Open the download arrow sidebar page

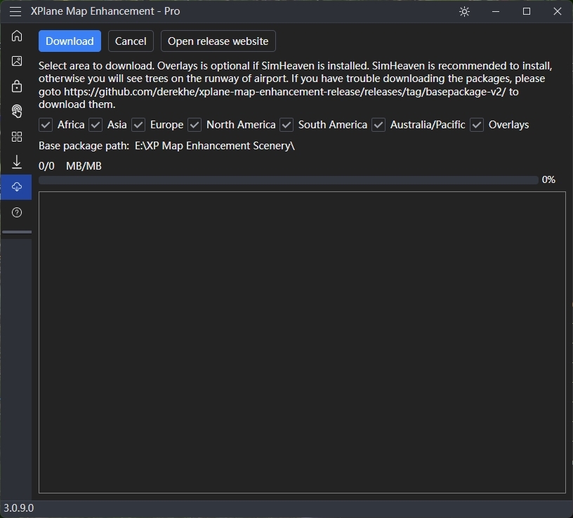17,162
